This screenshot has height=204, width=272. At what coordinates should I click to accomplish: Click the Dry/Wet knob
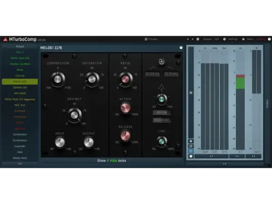tap(74, 115)
